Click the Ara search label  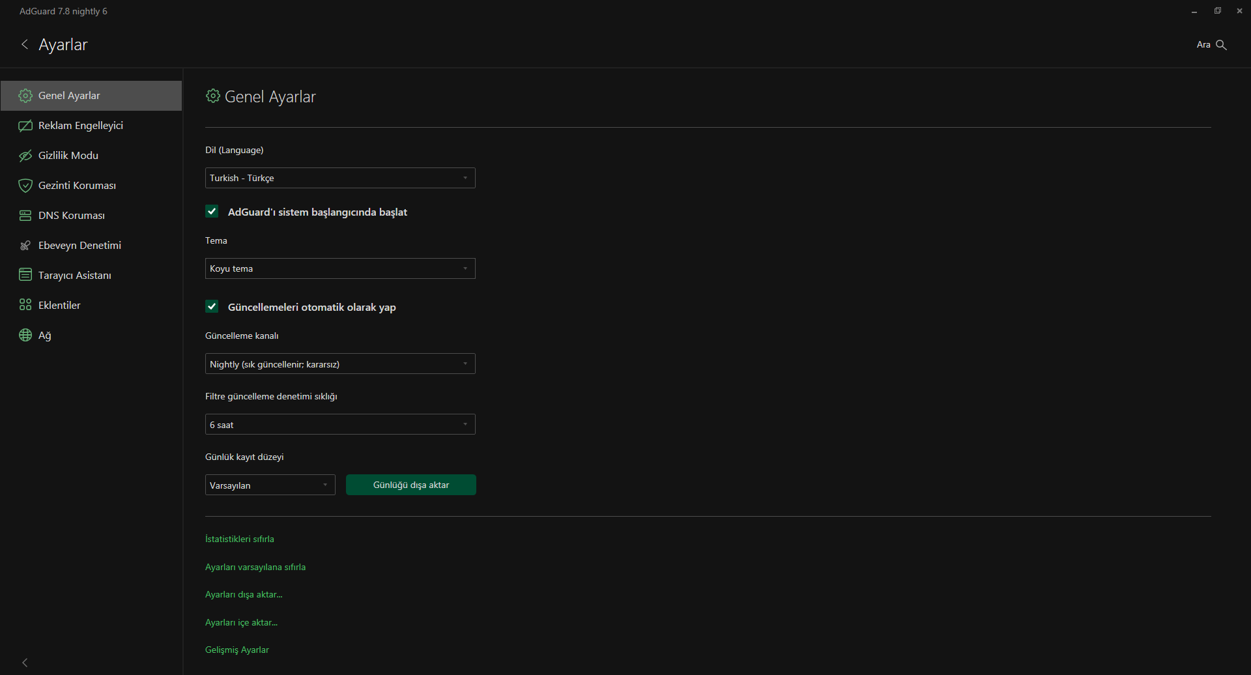tap(1203, 45)
